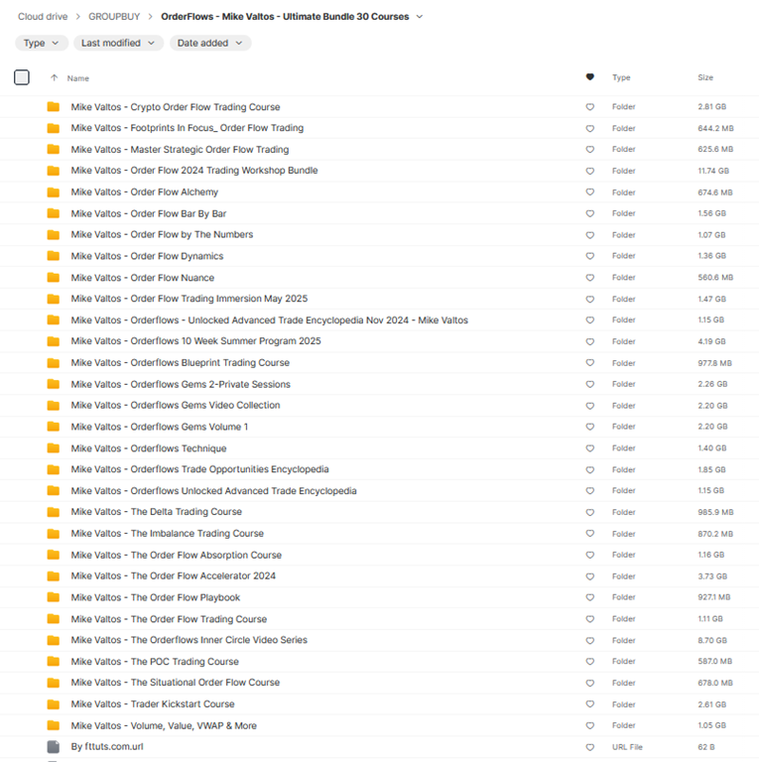Open the Date added filter dropdown
Image resolution: width=759 pixels, height=762 pixels.
(209, 43)
